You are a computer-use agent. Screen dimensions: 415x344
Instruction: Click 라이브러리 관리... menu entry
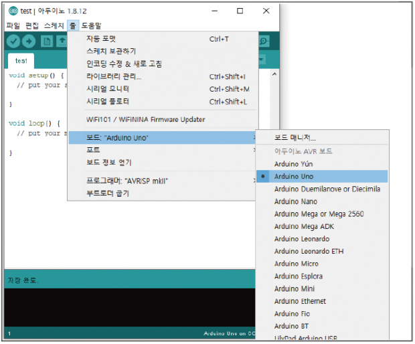pos(114,76)
